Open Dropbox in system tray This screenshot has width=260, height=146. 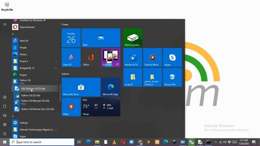pos(229,142)
